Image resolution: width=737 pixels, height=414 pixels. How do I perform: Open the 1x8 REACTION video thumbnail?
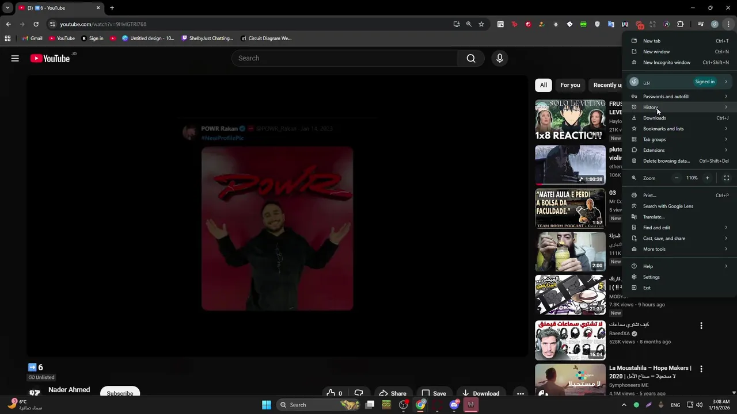570,120
